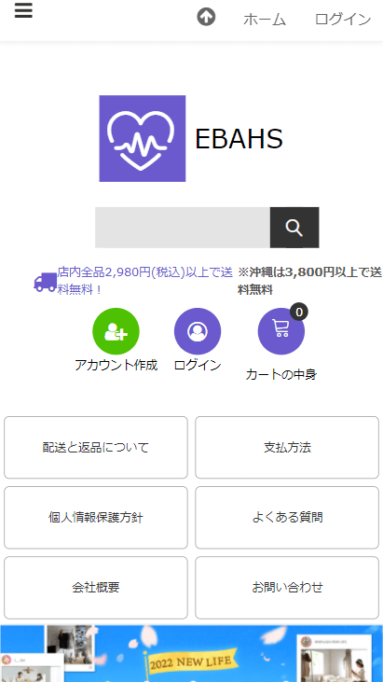Click the scroll-to-top arrow icon

pos(206,17)
